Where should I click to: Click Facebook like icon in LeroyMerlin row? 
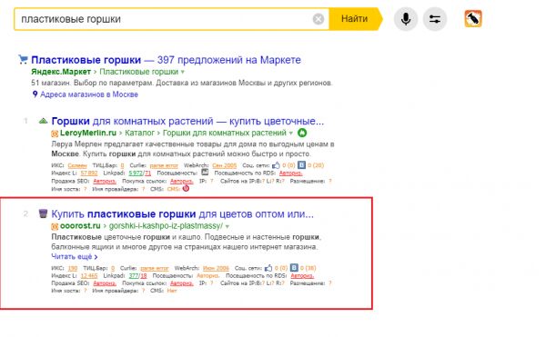pyautogui.click(x=276, y=165)
